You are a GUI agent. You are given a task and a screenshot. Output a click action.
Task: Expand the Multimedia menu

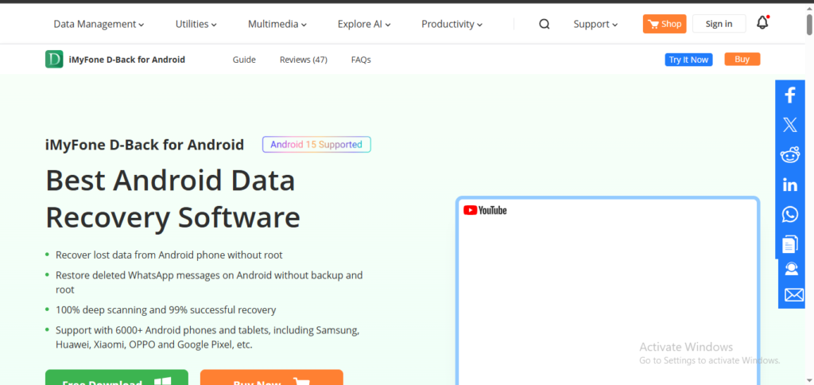click(x=277, y=24)
